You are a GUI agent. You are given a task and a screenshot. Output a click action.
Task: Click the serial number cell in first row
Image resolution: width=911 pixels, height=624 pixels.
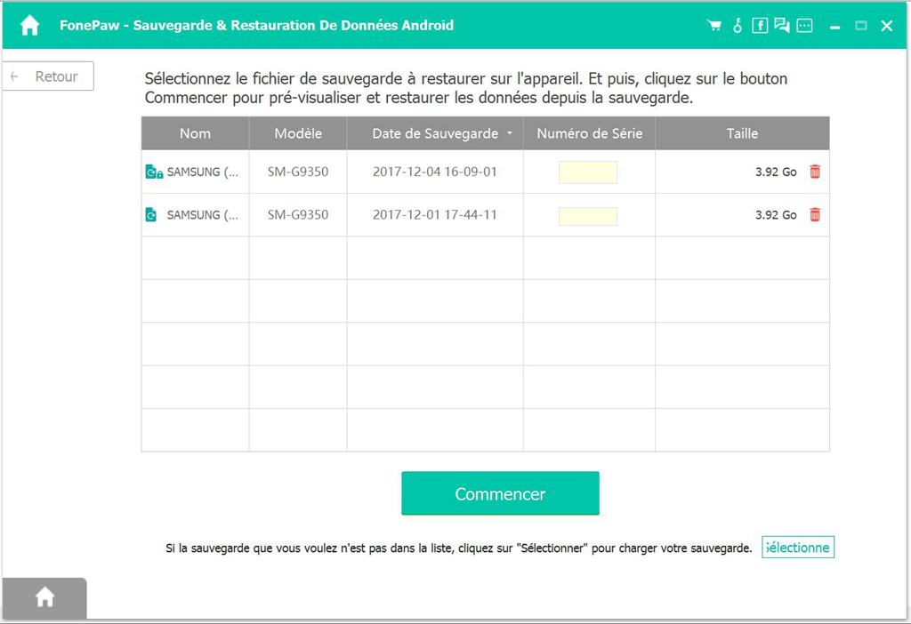point(588,172)
